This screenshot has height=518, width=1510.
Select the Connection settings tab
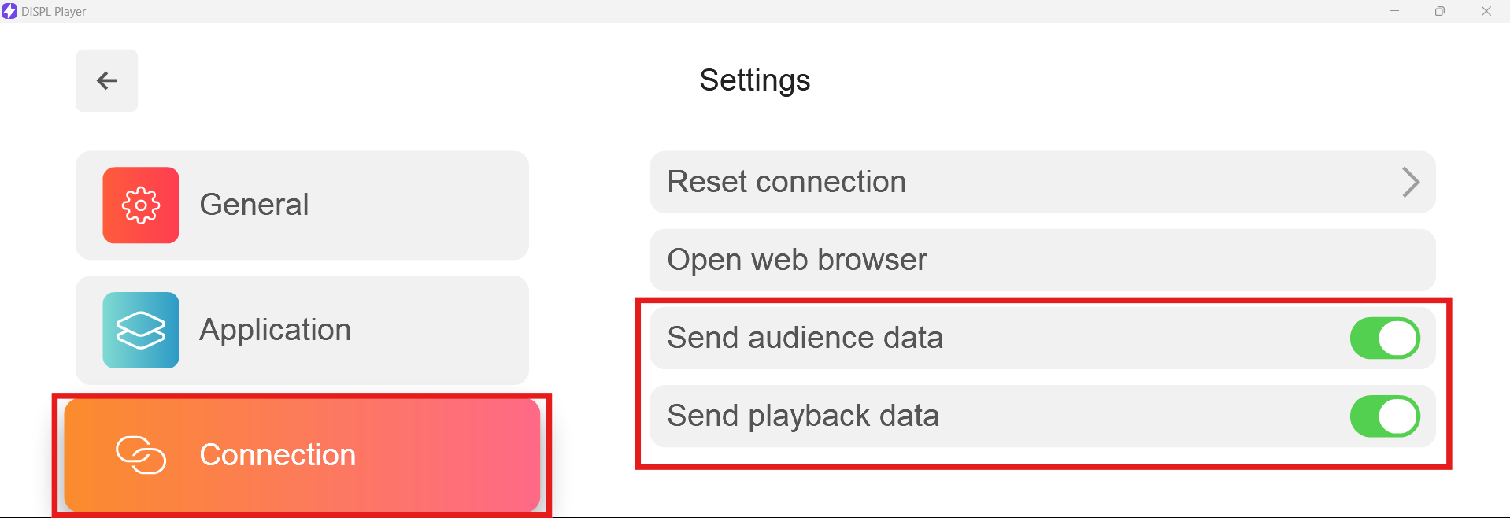point(302,455)
